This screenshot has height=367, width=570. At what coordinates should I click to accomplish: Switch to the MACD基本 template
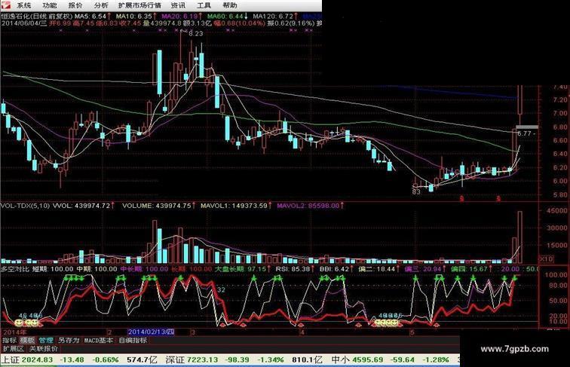(x=99, y=341)
